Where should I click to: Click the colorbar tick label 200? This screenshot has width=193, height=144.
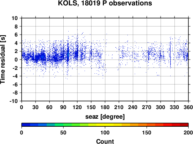(x=188, y=133)
